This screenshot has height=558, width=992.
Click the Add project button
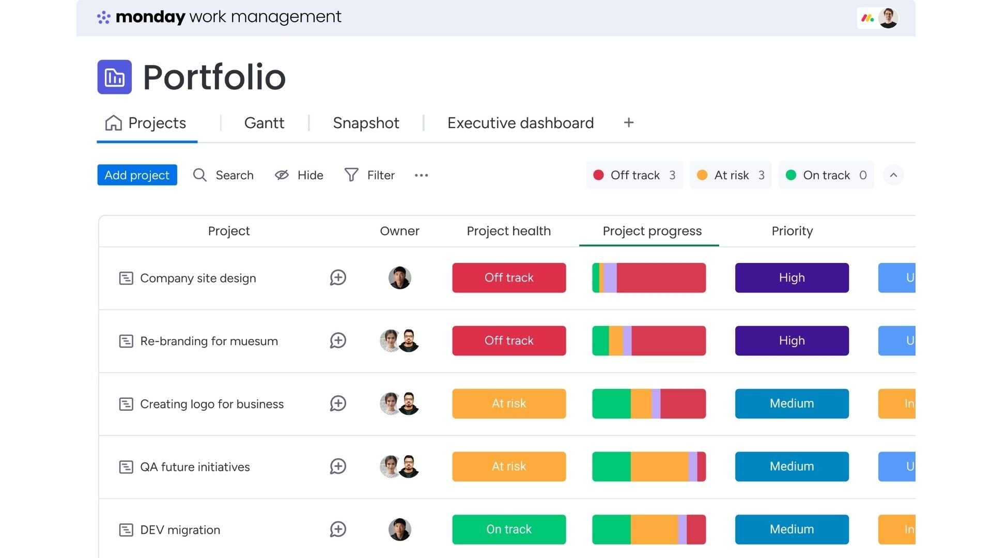[x=137, y=175]
